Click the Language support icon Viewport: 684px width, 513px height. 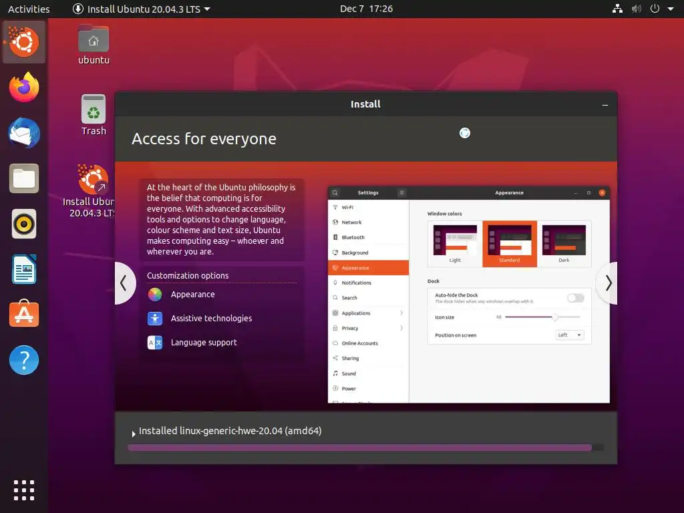tap(155, 343)
